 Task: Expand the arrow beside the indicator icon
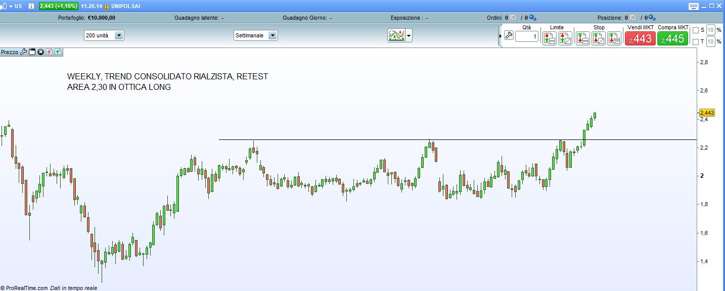click(x=409, y=36)
